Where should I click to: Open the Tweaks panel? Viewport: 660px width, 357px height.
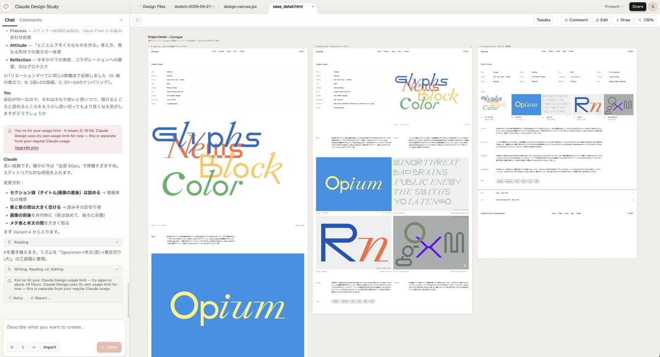click(x=543, y=20)
